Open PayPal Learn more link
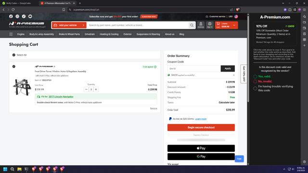Screen dimensions: 308x173 [201, 119]
